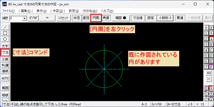Viewport: 214px width, 107px height.
Task: Click the 傾き angle input field
Action: pyautogui.click(x=16, y=18)
